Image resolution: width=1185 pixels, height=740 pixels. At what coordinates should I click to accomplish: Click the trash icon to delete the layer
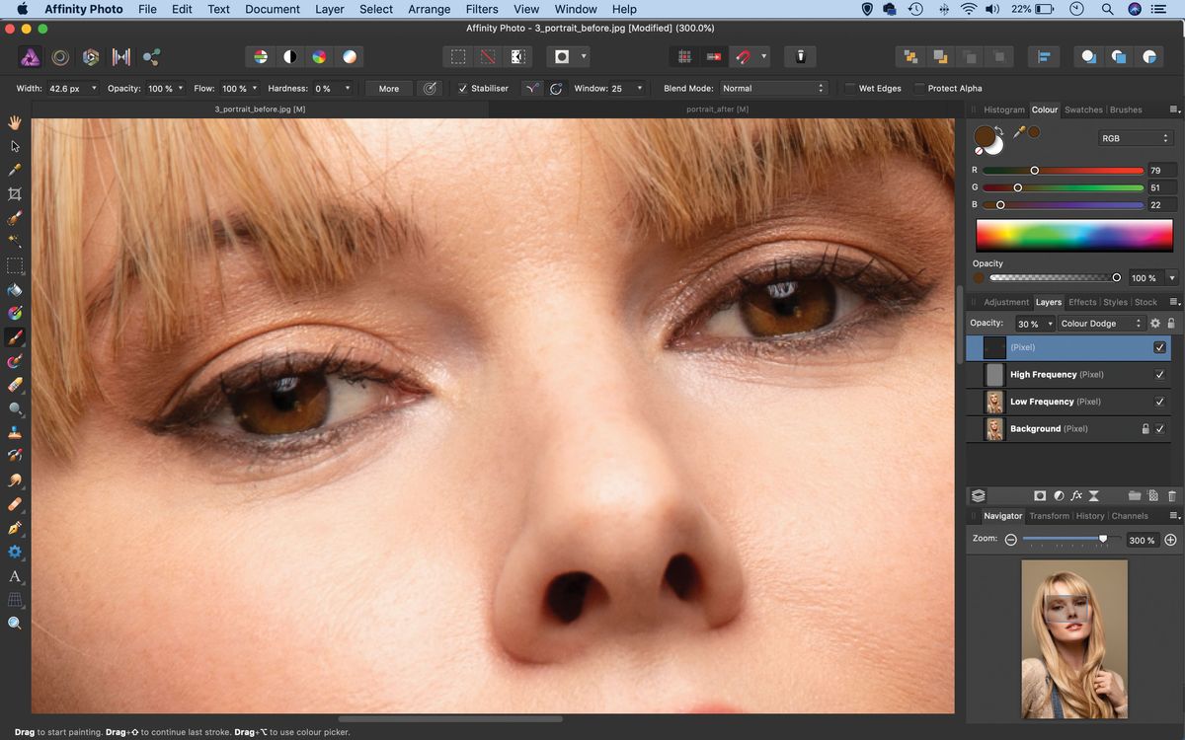[x=1172, y=495]
